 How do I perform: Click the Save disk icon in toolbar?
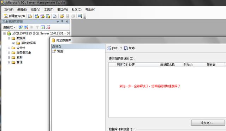(67, 16)
